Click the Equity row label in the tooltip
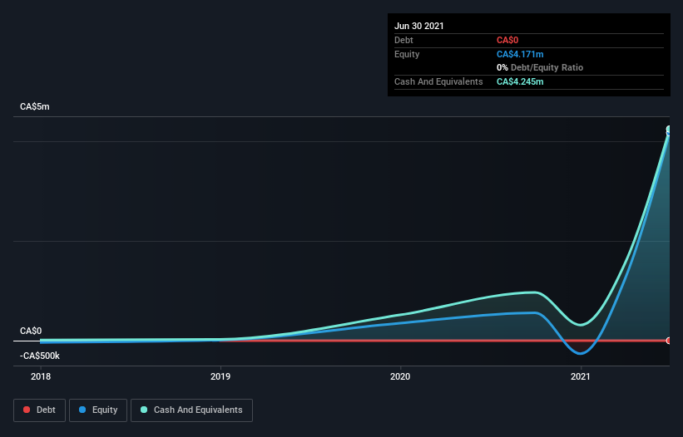Image resolution: width=683 pixels, height=437 pixels. (x=407, y=54)
